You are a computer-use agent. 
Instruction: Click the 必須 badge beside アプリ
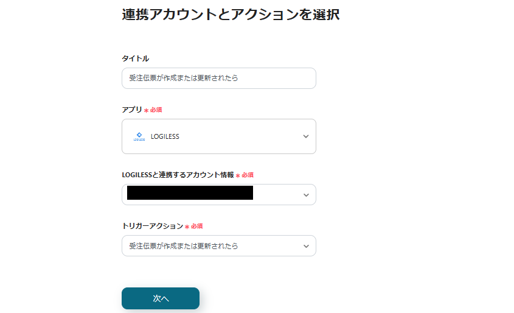[156, 110]
